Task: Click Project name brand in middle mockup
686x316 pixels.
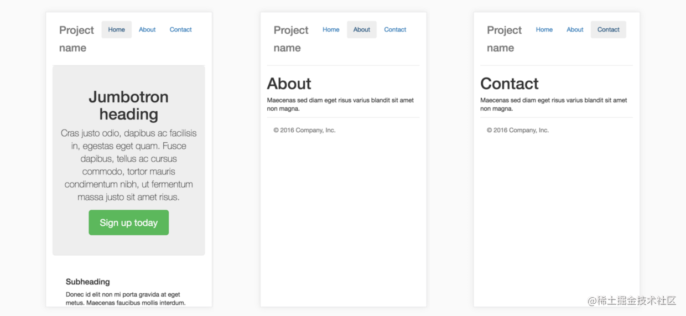Action: point(291,39)
